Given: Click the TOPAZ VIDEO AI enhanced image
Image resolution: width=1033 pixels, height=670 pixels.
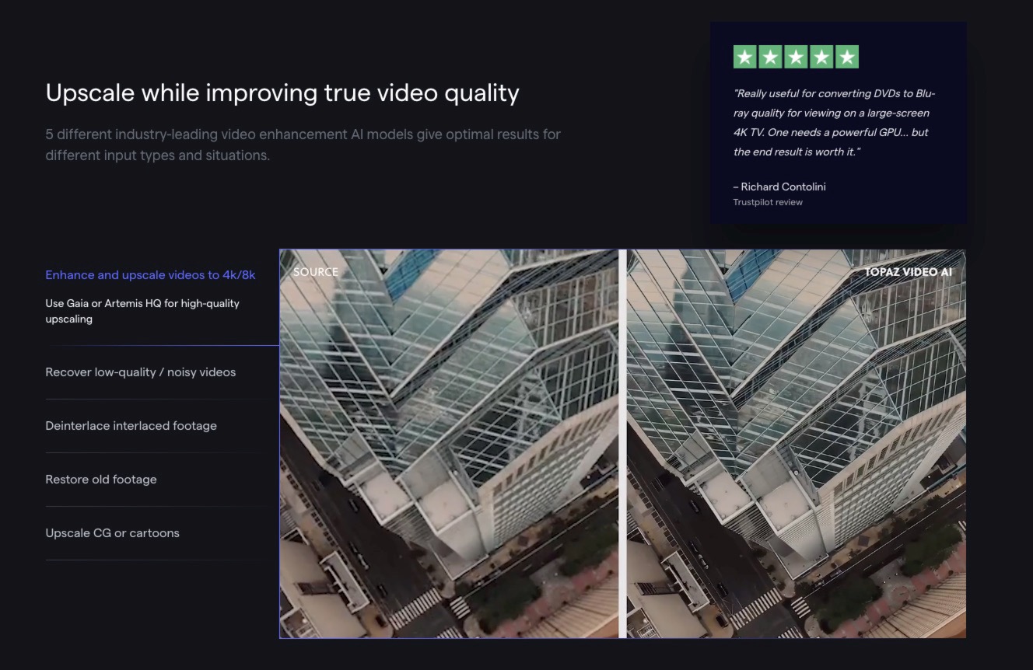Looking at the screenshot, I should pos(796,444).
